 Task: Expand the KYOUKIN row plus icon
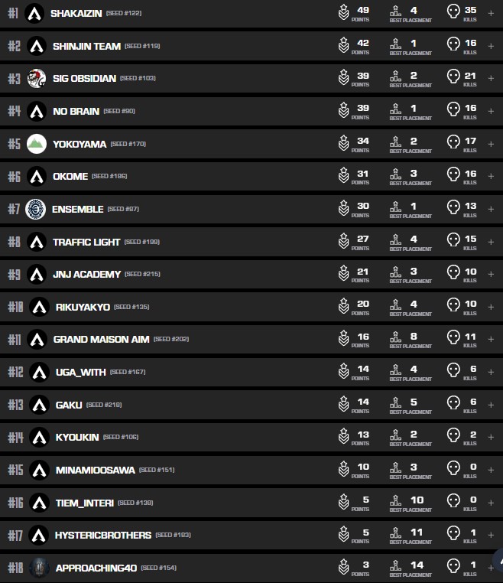coord(491,437)
